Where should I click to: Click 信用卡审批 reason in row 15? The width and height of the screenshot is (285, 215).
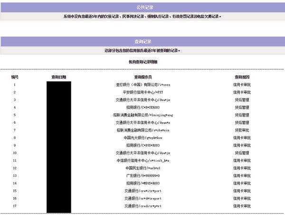pos(242,191)
